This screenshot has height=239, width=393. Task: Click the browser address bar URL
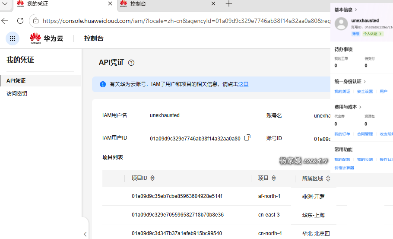pos(187,21)
